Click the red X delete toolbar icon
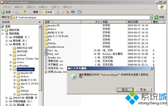The image size is (168, 106). [x=68, y=12]
